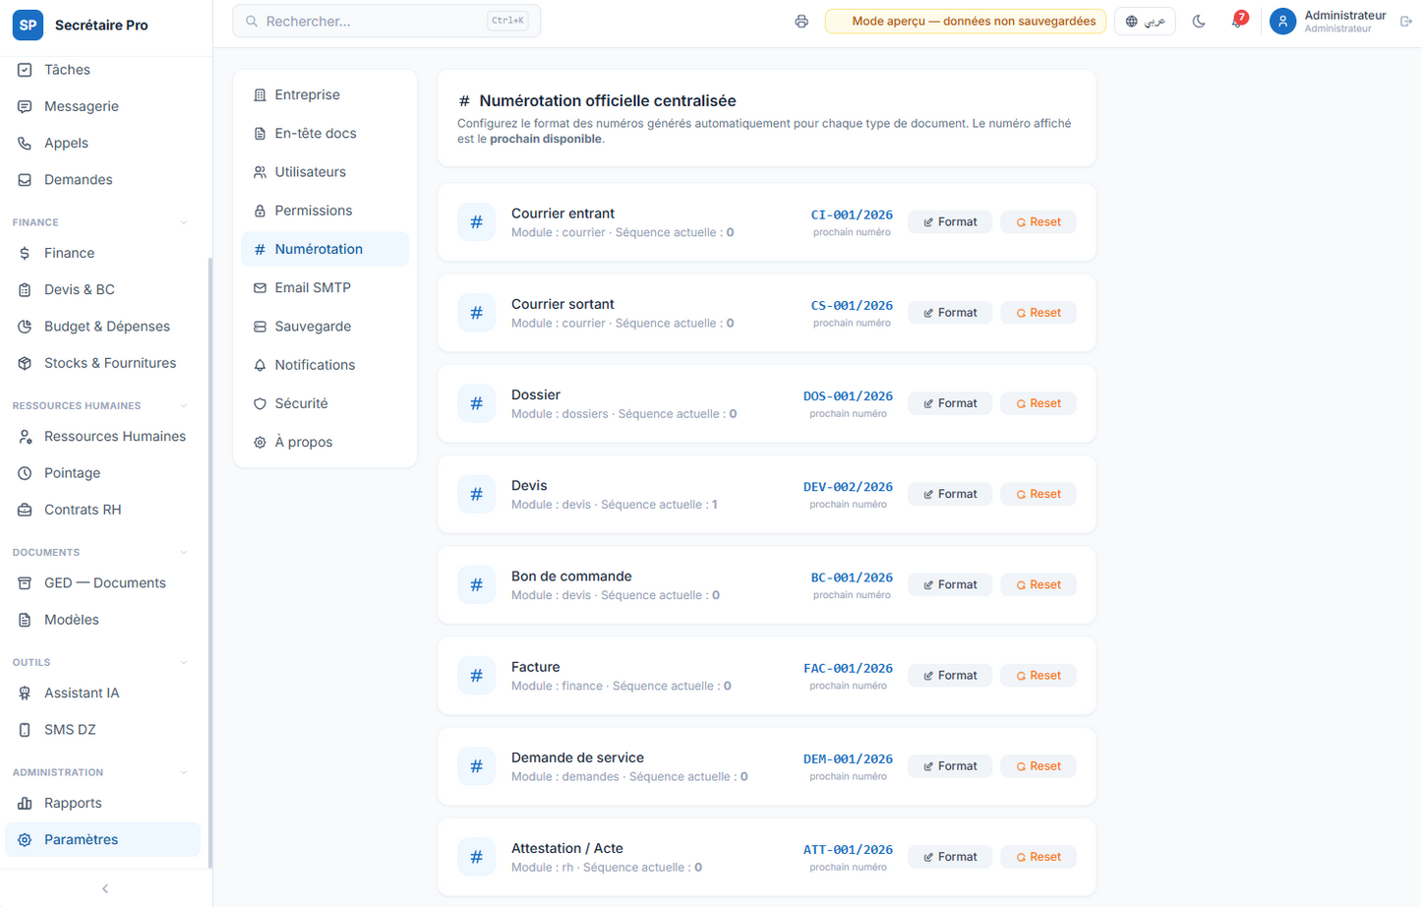The height and width of the screenshot is (907, 1421).
Task: Click the logout icon beside Administrateur
Action: click(1406, 22)
